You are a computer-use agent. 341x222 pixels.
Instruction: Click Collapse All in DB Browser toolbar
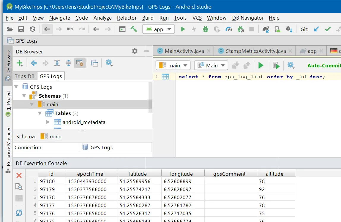[69, 63]
